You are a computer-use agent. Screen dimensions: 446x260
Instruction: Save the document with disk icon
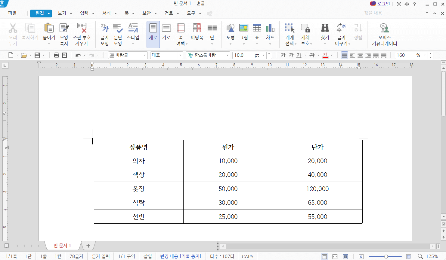tap(37, 55)
